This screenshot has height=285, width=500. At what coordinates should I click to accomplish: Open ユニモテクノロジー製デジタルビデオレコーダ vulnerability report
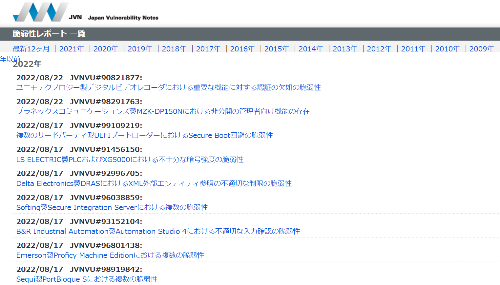click(x=169, y=87)
